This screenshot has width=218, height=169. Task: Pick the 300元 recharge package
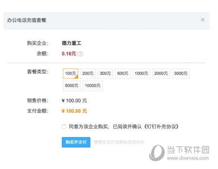pyautogui.click(x=105, y=73)
